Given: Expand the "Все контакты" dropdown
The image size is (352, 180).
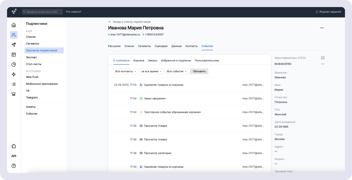Looking at the screenshot, I should [126, 71].
